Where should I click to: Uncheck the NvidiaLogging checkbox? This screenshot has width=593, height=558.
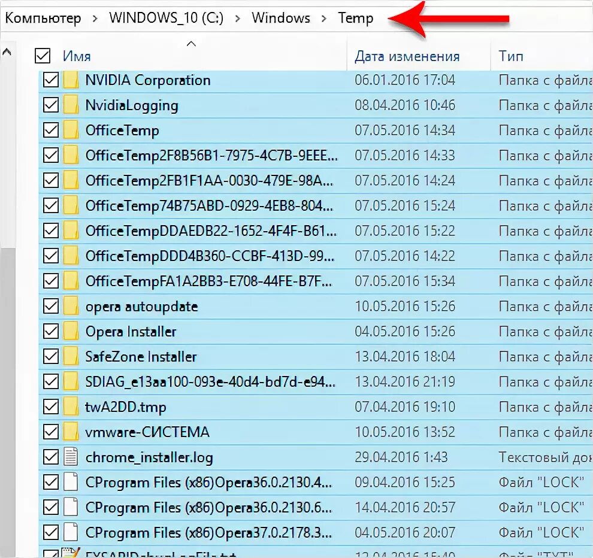(51, 105)
